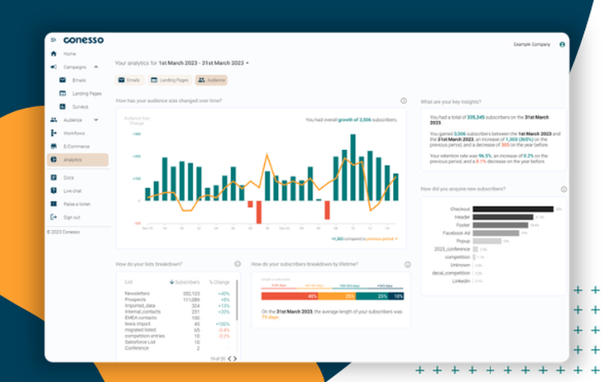Select the Audience analytics tab

(x=211, y=80)
